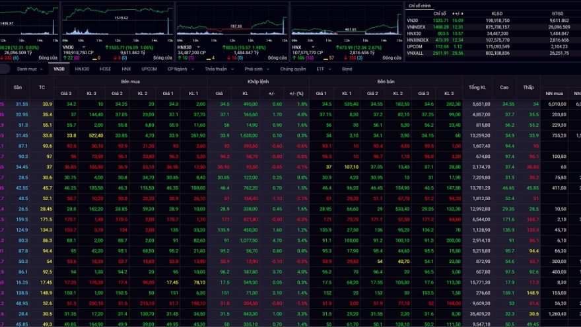This screenshot has width=581, height=327.
Task: Expand the Phái sinh dropdown
Action: coord(256,69)
